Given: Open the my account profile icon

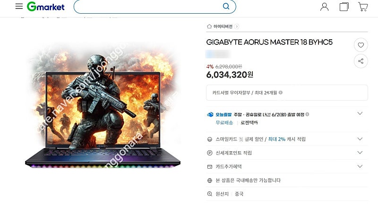Looking at the screenshot, I should [x=324, y=7].
